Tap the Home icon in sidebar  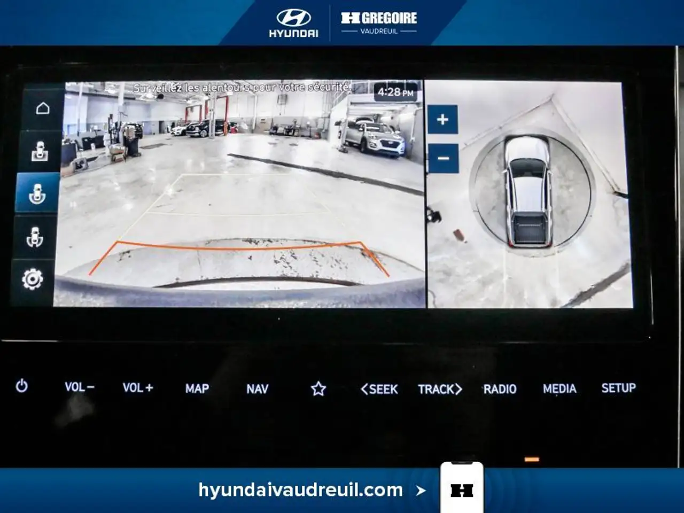click(42, 108)
